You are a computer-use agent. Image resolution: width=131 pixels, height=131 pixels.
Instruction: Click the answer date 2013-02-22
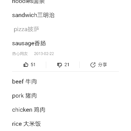pos(44,54)
